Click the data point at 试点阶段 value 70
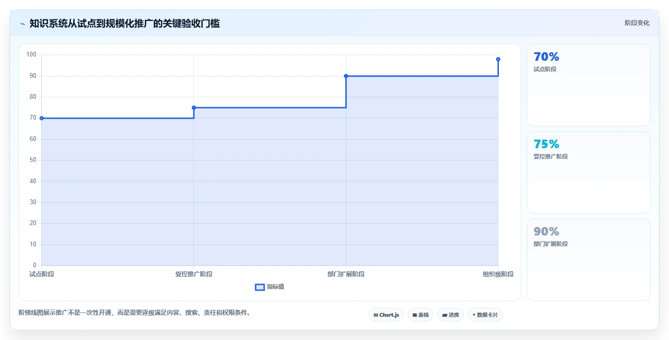669x340 pixels. (42, 118)
